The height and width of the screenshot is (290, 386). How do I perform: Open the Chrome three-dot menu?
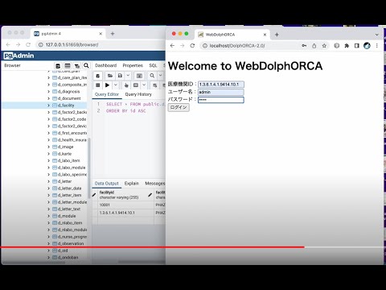pos(377,46)
